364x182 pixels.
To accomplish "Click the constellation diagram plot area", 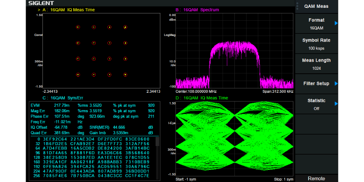I will [101, 51].
